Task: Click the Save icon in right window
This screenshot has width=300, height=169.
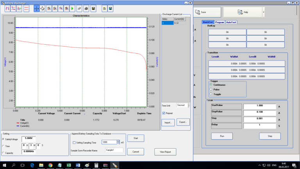Action: [197, 12]
